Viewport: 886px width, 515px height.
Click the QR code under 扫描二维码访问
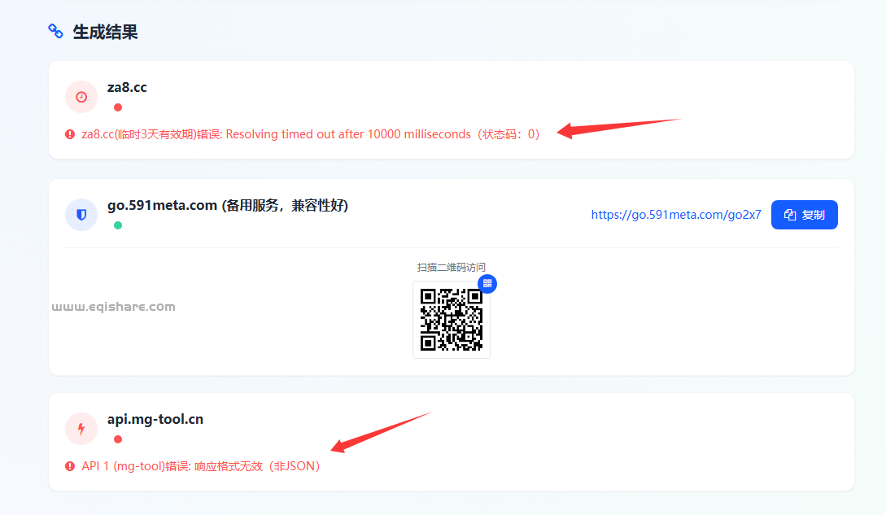pos(451,320)
